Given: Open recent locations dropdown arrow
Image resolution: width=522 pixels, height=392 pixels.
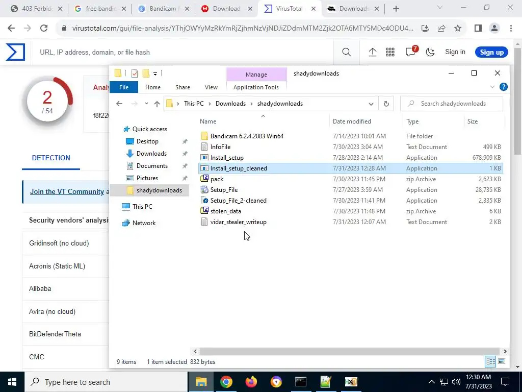Looking at the screenshot, I should [146, 104].
